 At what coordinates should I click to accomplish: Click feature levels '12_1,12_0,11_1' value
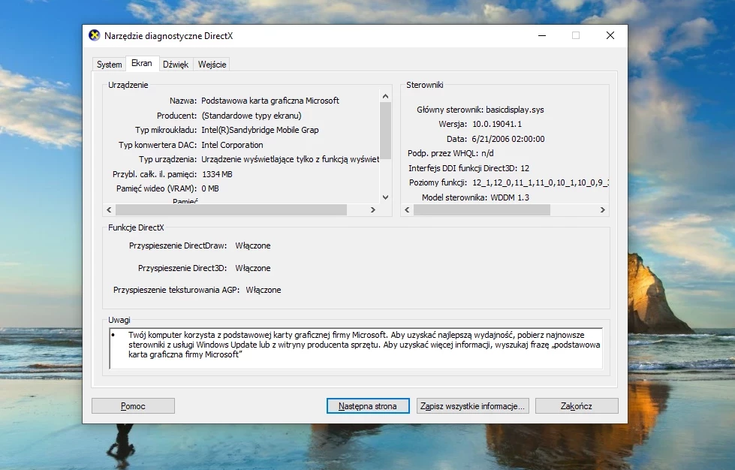pos(540,182)
